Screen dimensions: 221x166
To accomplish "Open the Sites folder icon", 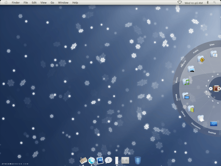I will [x=214, y=54].
